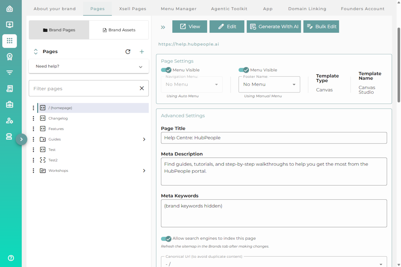Open options menu for Test row
This screenshot has height=267, width=401.
(33, 150)
